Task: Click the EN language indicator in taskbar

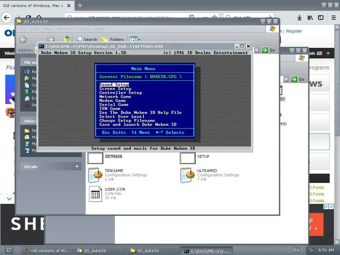Action: [x=297, y=250]
